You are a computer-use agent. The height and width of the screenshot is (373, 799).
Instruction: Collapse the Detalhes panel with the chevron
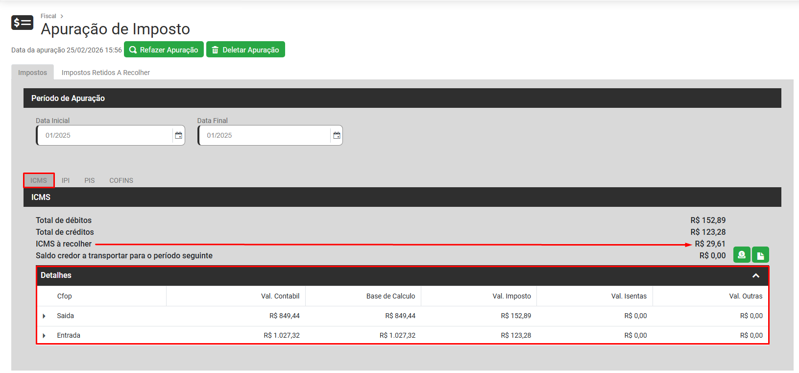pyautogui.click(x=756, y=275)
